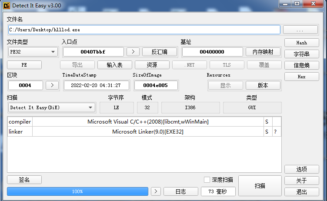Open the Detect It Easy(DiE) scan engine dropdown
The width and height of the screenshot is (327, 201).
pyautogui.click(x=51, y=107)
